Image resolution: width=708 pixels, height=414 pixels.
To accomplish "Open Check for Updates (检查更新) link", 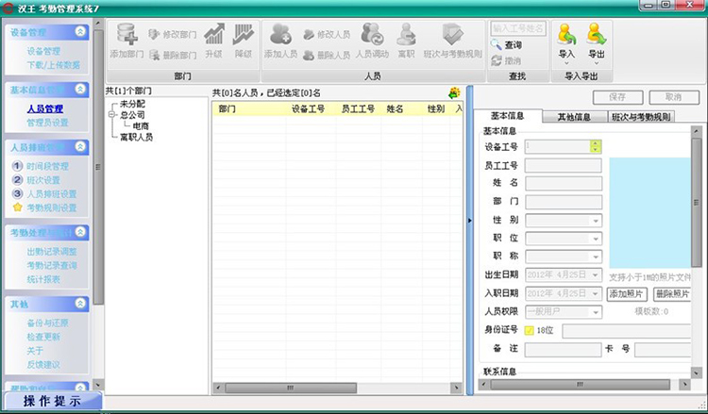I will pos(43,337).
